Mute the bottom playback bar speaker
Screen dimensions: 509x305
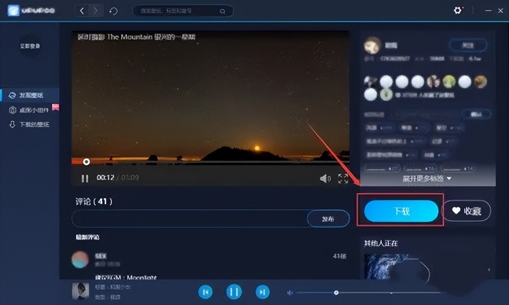290,292
